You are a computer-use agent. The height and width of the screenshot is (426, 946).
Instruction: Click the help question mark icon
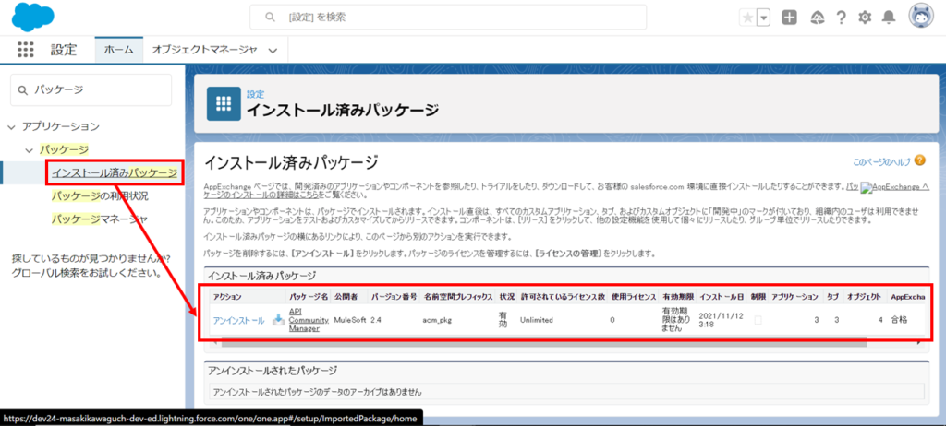[841, 18]
